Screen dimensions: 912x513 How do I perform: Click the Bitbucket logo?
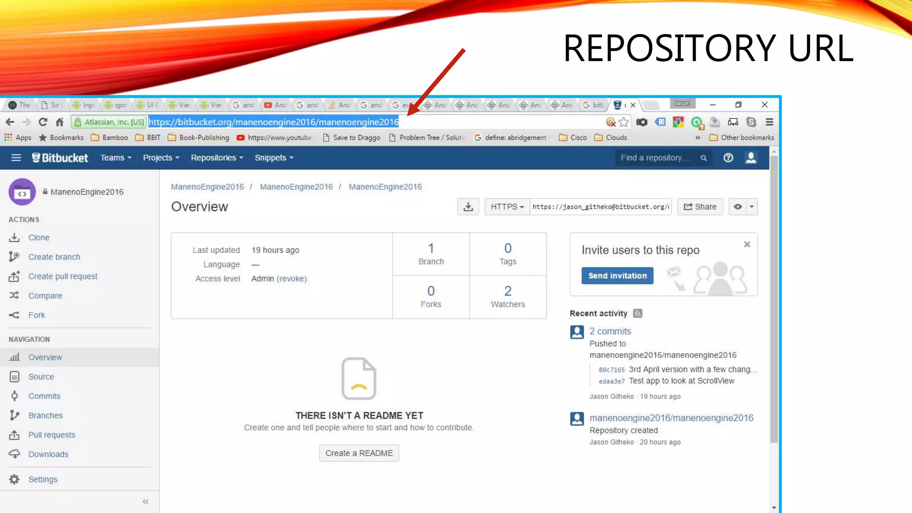coord(60,158)
